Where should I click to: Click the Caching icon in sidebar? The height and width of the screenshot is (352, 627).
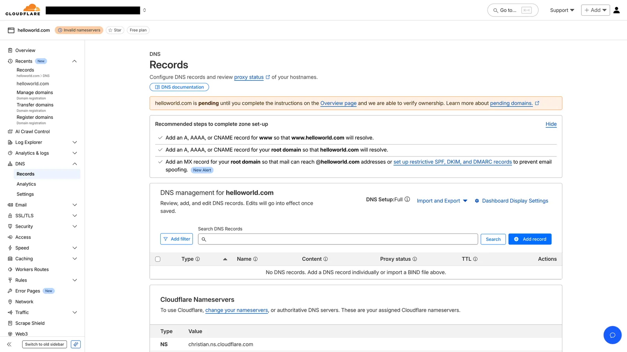click(x=10, y=259)
